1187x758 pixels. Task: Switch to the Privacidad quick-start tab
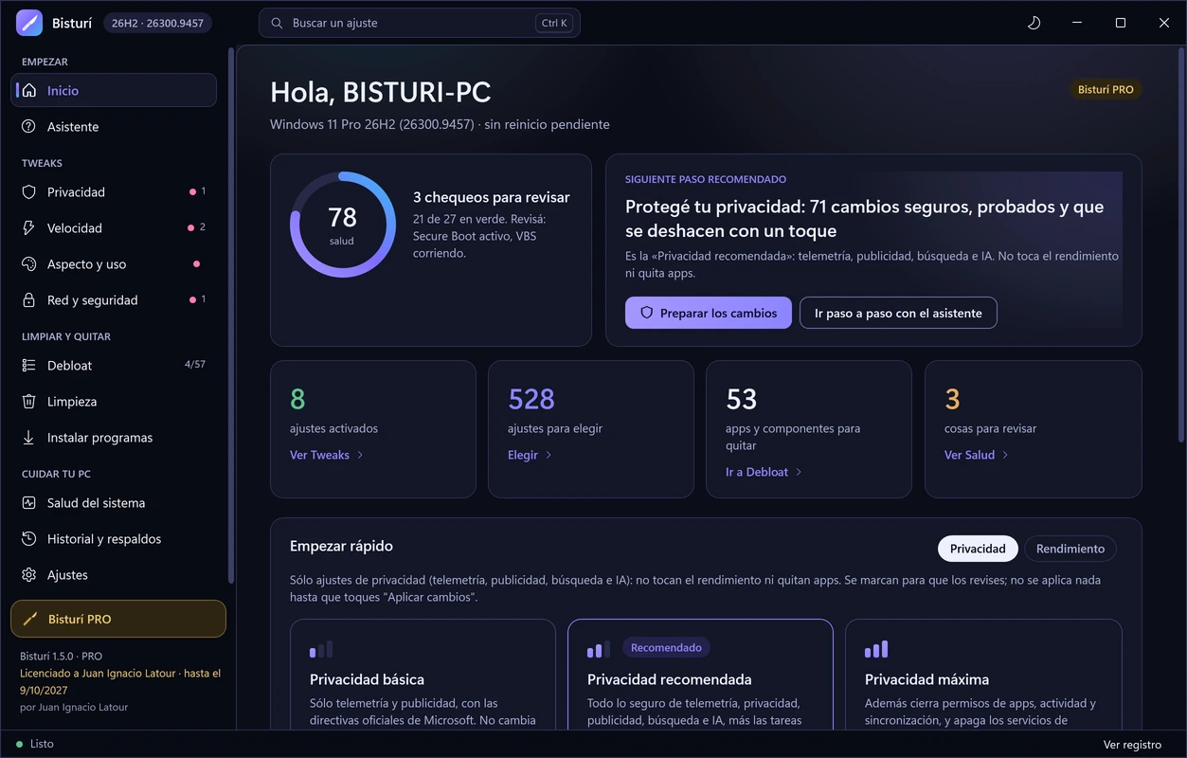(x=978, y=549)
